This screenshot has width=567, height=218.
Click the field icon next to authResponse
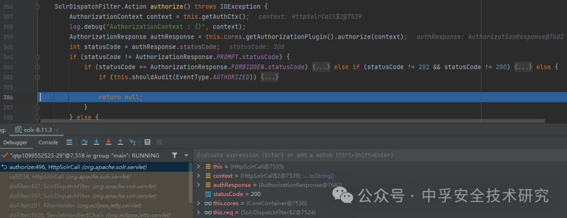point(208,185)
